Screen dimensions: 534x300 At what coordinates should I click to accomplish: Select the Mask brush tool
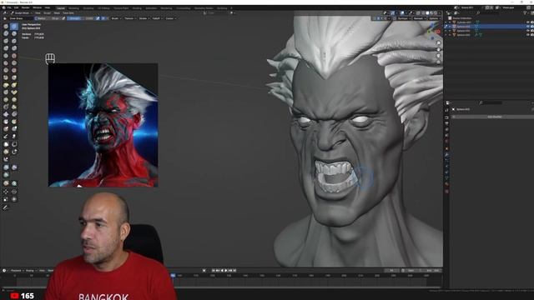[x=6, y=122]
